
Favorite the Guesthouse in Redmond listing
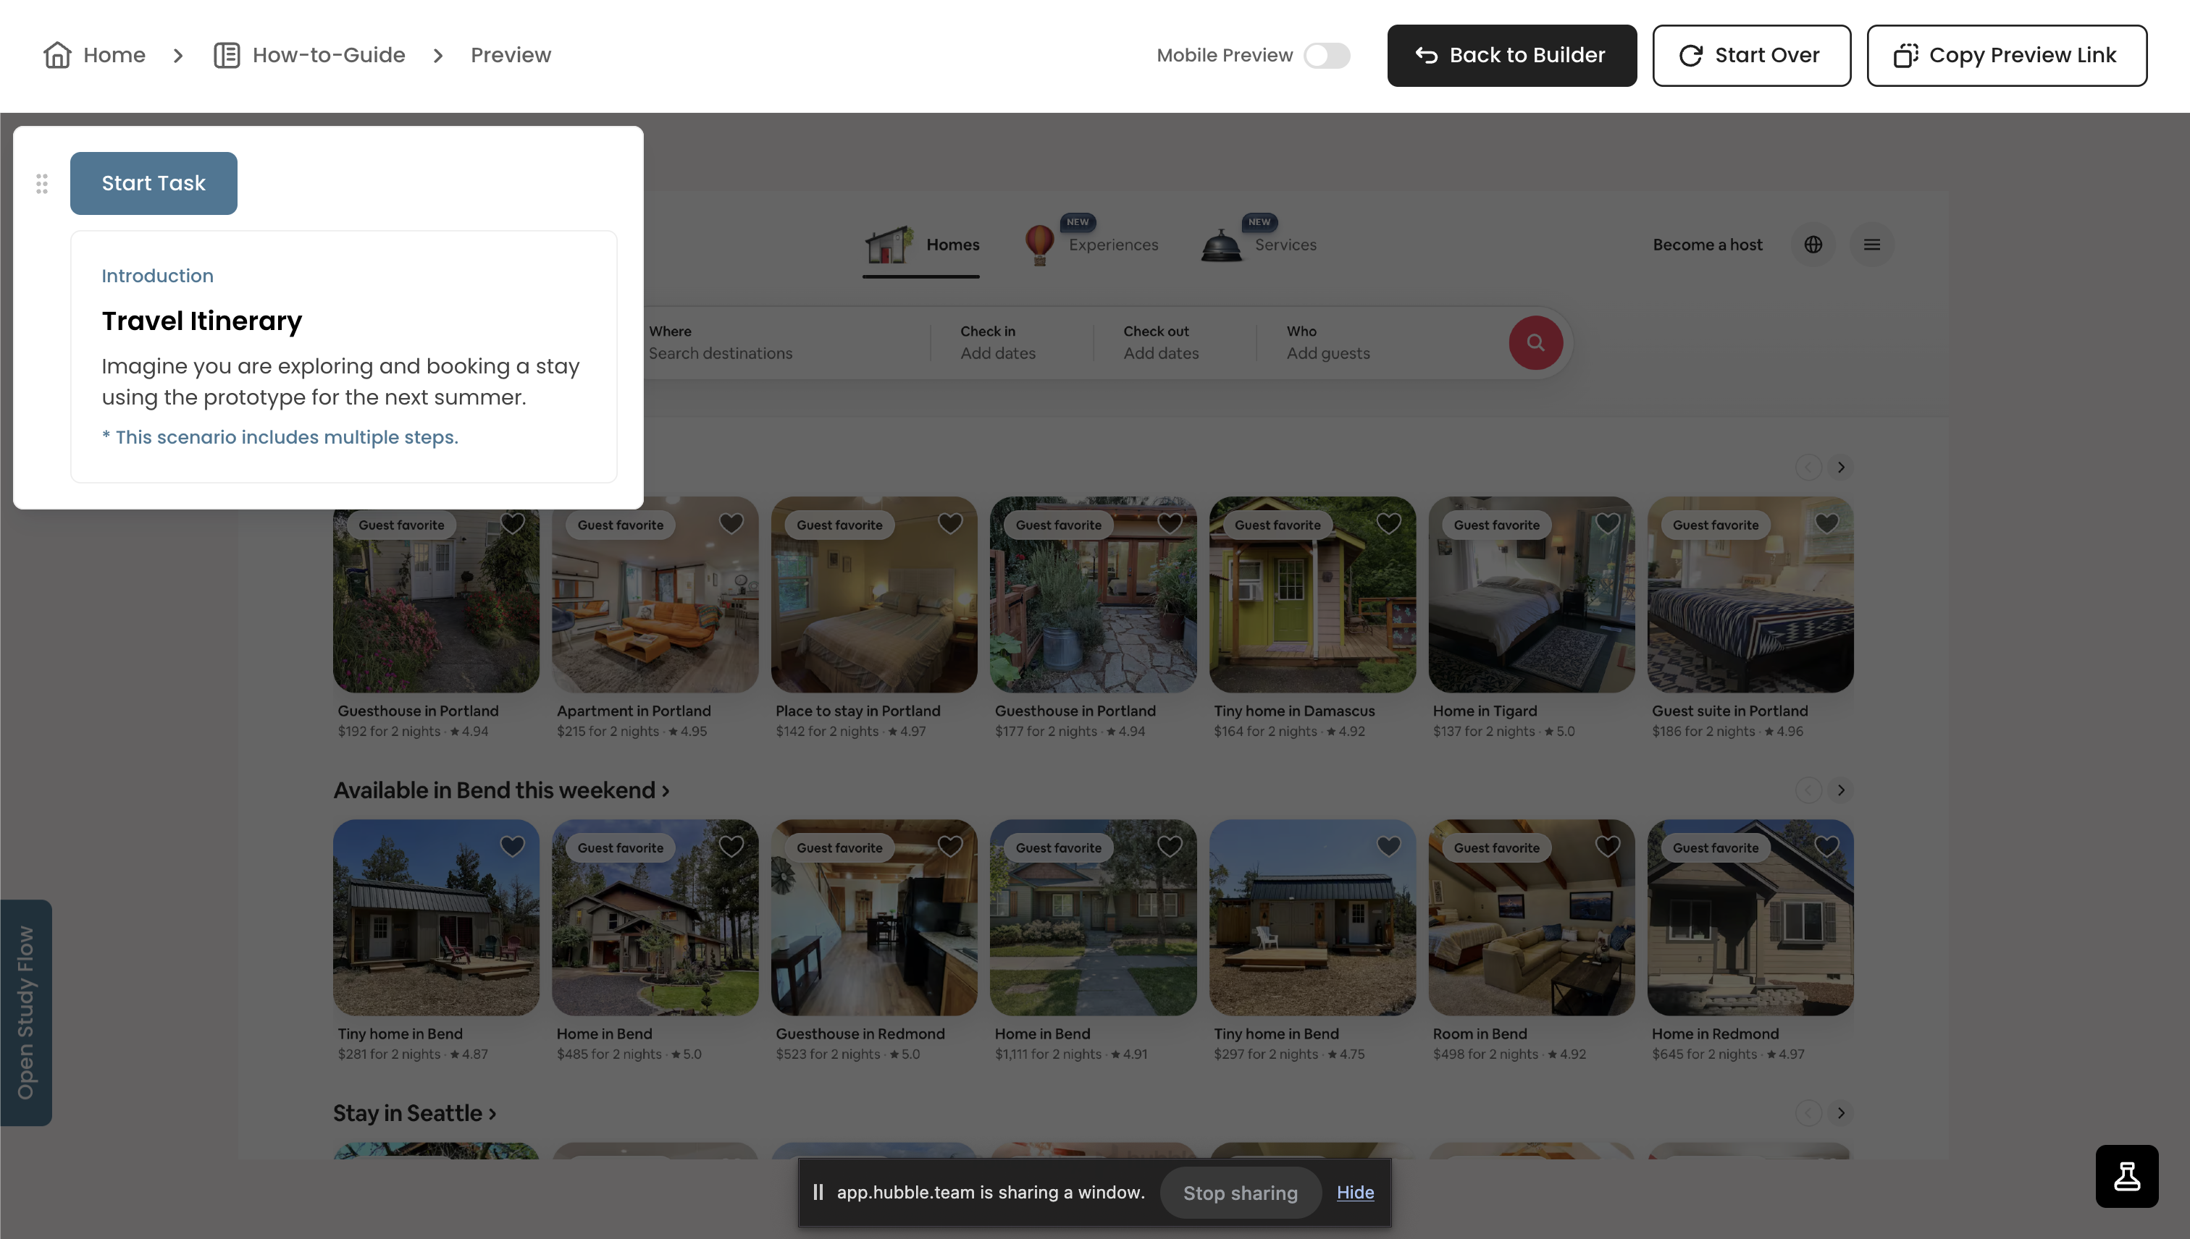tap(950, 846)
